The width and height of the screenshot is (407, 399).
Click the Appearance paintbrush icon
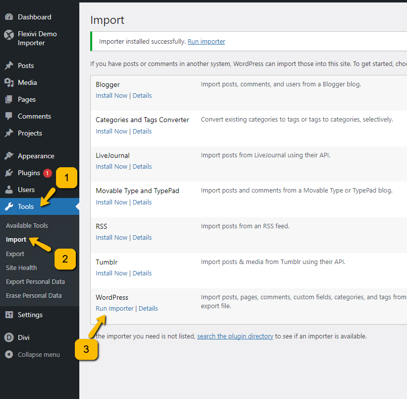(x=9, y=156)
